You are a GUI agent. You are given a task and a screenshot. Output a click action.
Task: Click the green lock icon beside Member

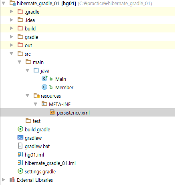click(x=51, y=87)
